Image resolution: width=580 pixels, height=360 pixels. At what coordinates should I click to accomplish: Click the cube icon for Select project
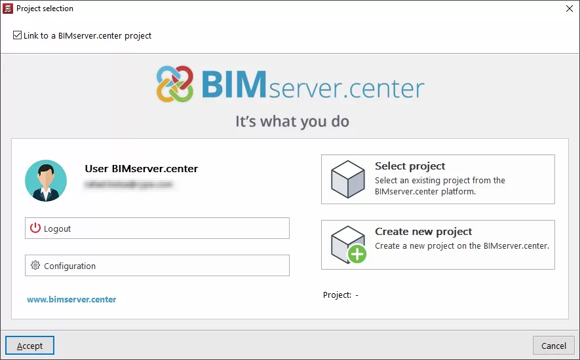(347, 179)
